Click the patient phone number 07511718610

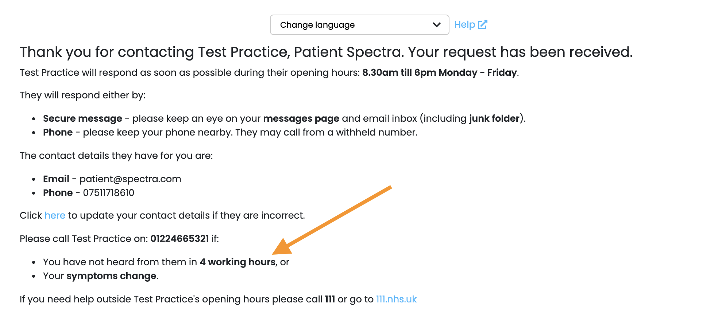tap(108, 193)
